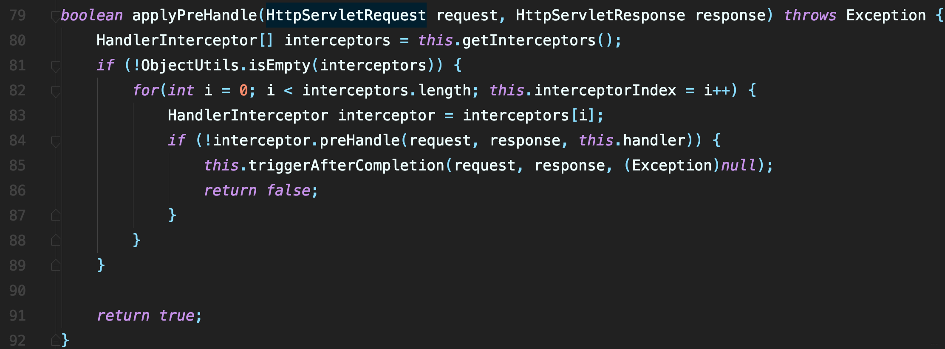
Task: Click the fold end marker on line 92
Action: [x=55, y=340]
